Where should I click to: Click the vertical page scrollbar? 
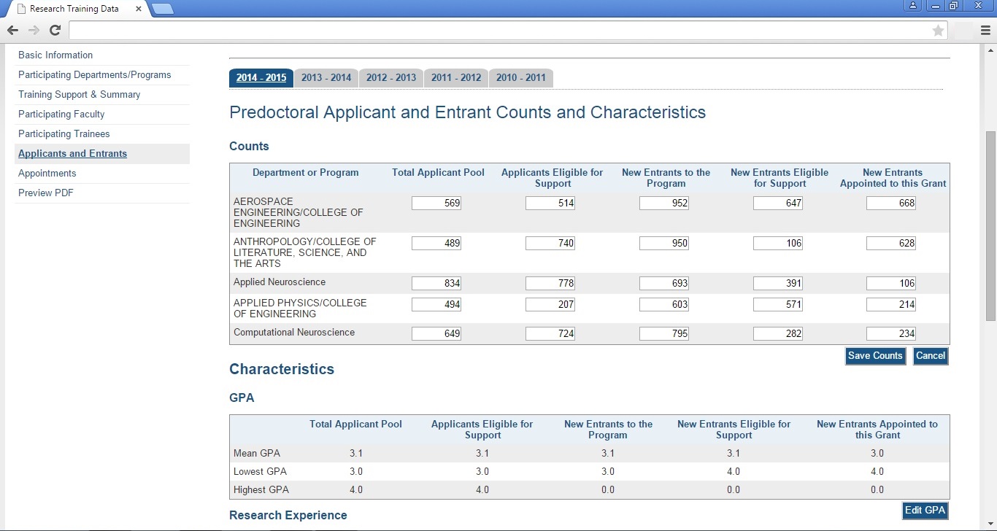pyautogui.click(x=990, y=226)
